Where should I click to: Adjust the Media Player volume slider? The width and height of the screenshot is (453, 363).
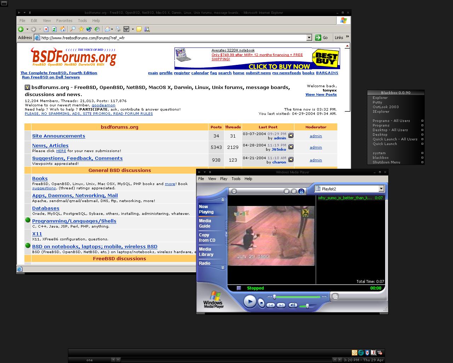pyautogui.click(x=307, y=306)
